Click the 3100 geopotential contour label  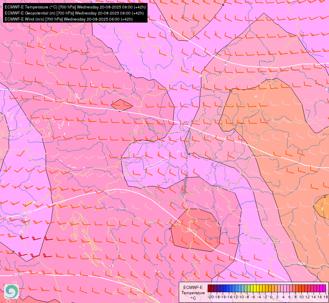(28, 212)
